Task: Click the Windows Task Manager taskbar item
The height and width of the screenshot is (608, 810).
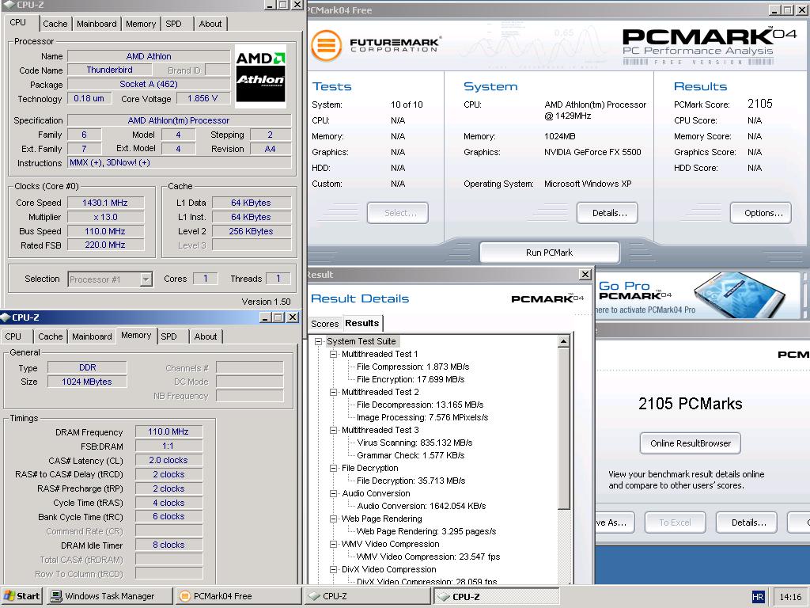Action: [109, 595]
